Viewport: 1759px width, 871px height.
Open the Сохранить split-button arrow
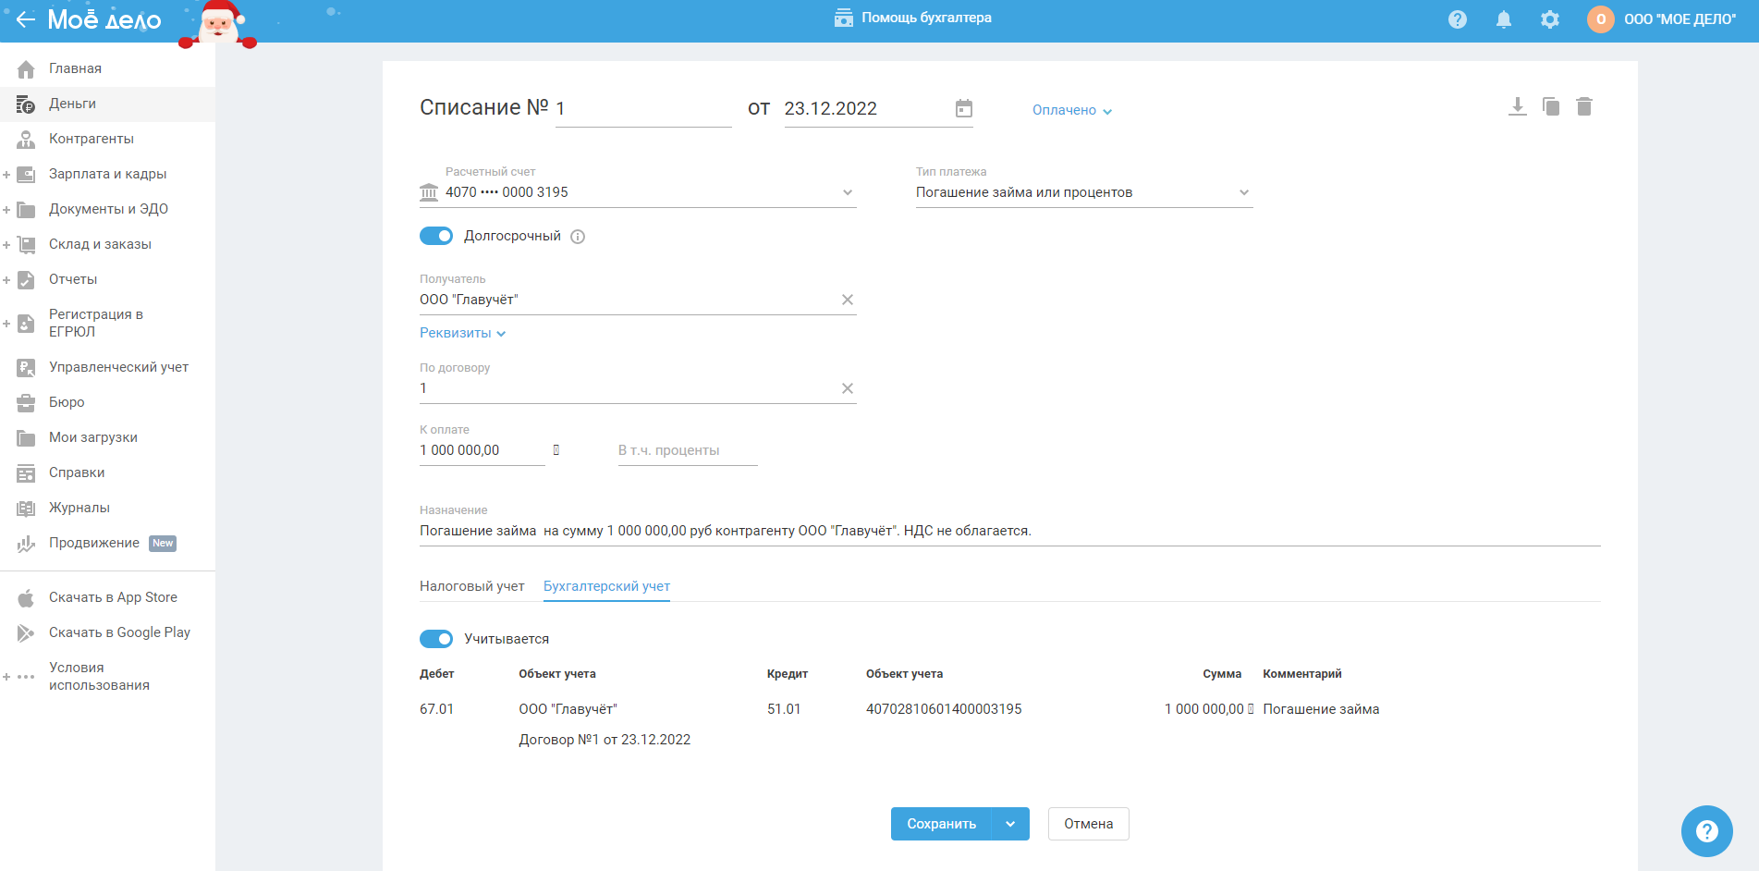point(1010,824)
